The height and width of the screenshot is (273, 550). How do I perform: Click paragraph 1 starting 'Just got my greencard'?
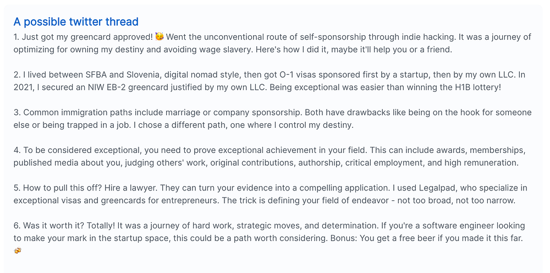click(x=273, y=43)
